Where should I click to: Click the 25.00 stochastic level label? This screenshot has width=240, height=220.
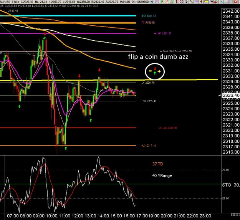(225, 198)
